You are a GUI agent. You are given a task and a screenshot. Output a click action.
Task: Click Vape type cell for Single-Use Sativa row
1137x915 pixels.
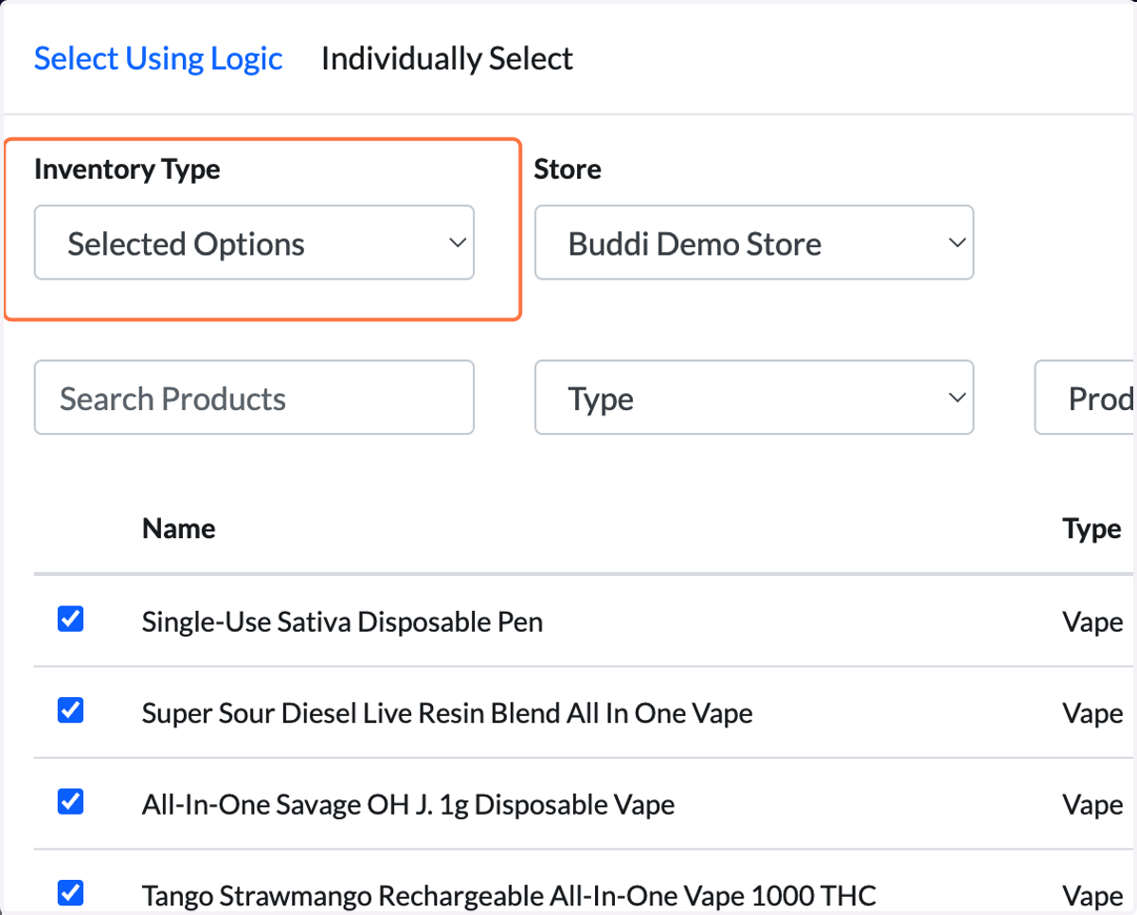point(1092,622)
